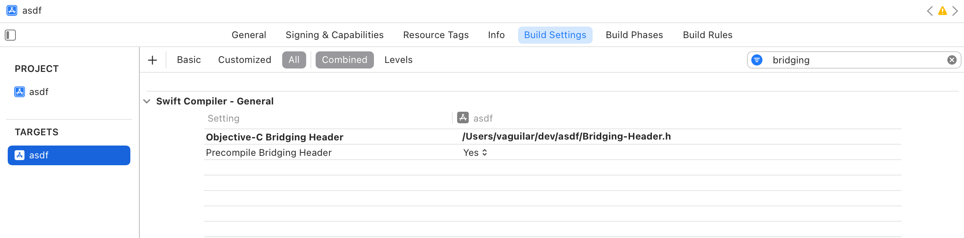Click the asdf project icon in title bar
Screen dimensions: 964x238
tap(12, 11)
